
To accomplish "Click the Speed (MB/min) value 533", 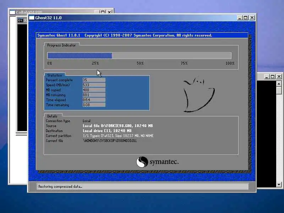I will (94, 85).
